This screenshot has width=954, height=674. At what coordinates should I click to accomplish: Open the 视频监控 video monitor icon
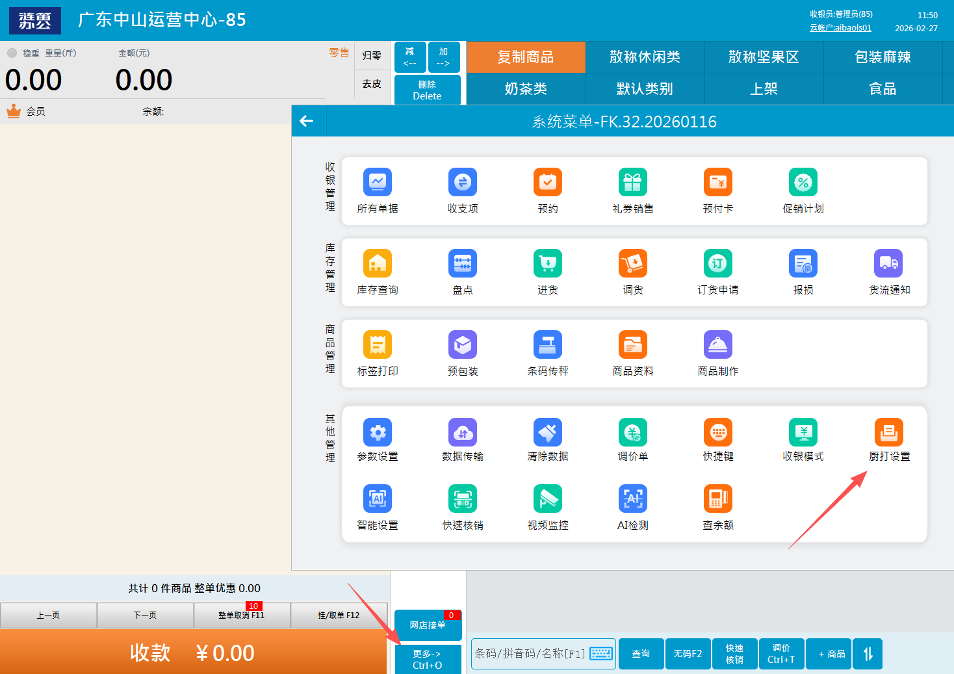[x=547, y=499]
